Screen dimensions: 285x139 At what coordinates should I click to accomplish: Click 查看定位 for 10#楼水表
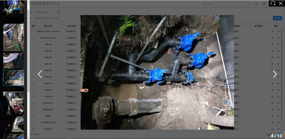(x=72, y=84)
